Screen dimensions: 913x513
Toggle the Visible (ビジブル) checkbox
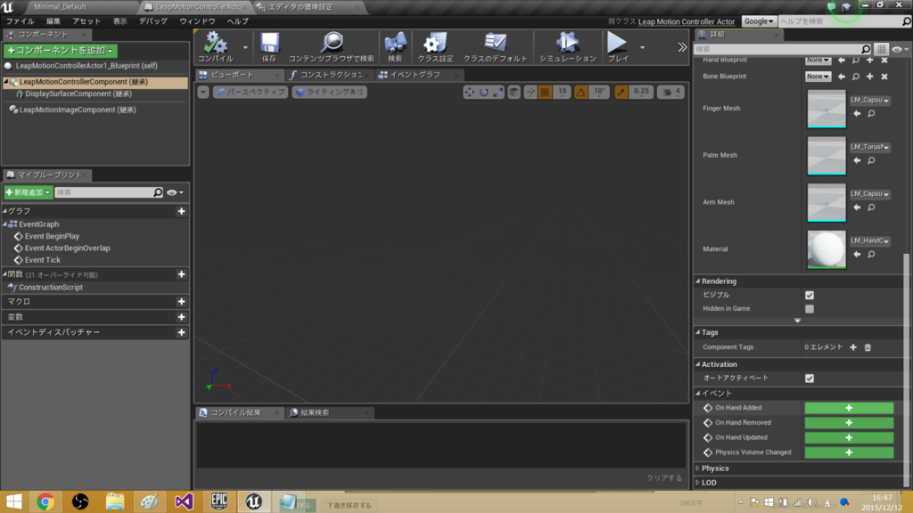810,295
